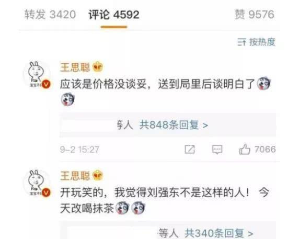Click crown badge next to second 王思聪

(x=98, y=174)
